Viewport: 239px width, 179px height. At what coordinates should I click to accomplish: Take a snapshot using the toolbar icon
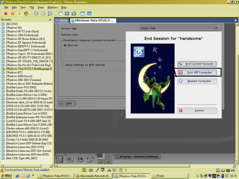pos(36,13)
